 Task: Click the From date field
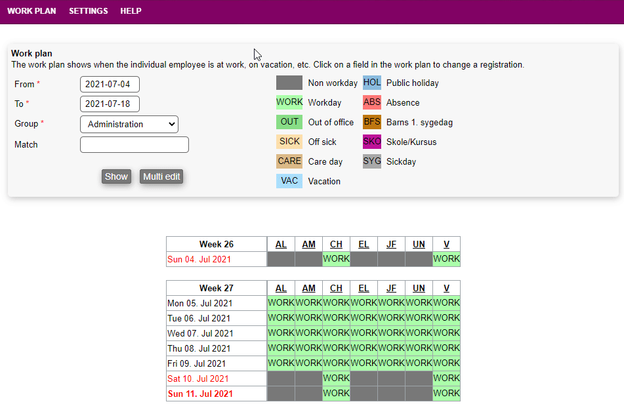pos(110,85)
